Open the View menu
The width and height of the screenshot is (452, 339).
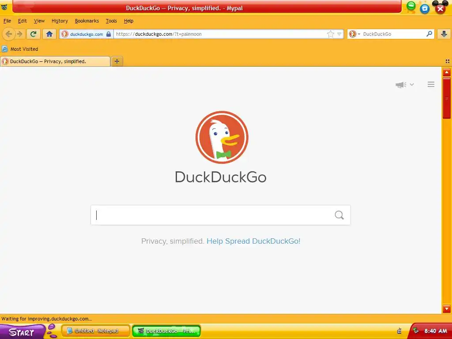coord(39,21)
